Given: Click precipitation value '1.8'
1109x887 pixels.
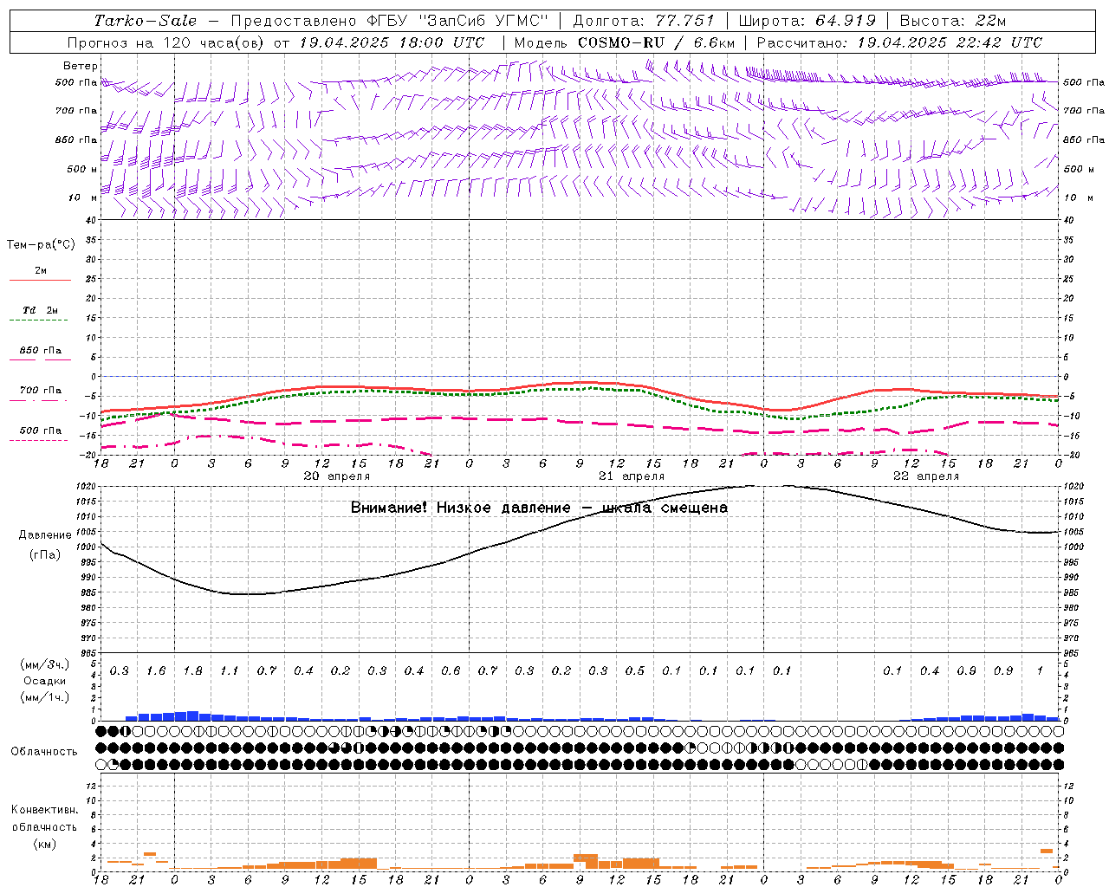Looking at the screenshot, I should point(192,671).
